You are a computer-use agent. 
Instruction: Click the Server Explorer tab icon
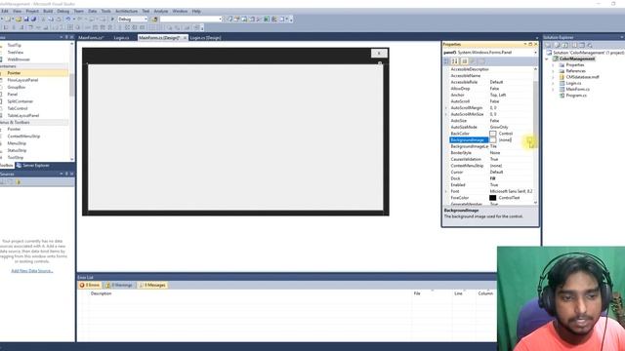tap(19, 165)
